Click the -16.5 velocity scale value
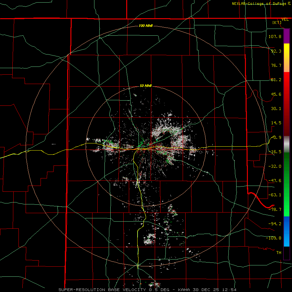 pyautogui.click(x=275, y=152)
